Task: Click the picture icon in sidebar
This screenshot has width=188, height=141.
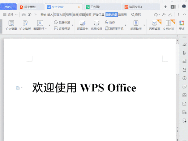Action: click(x=184, y=95)
